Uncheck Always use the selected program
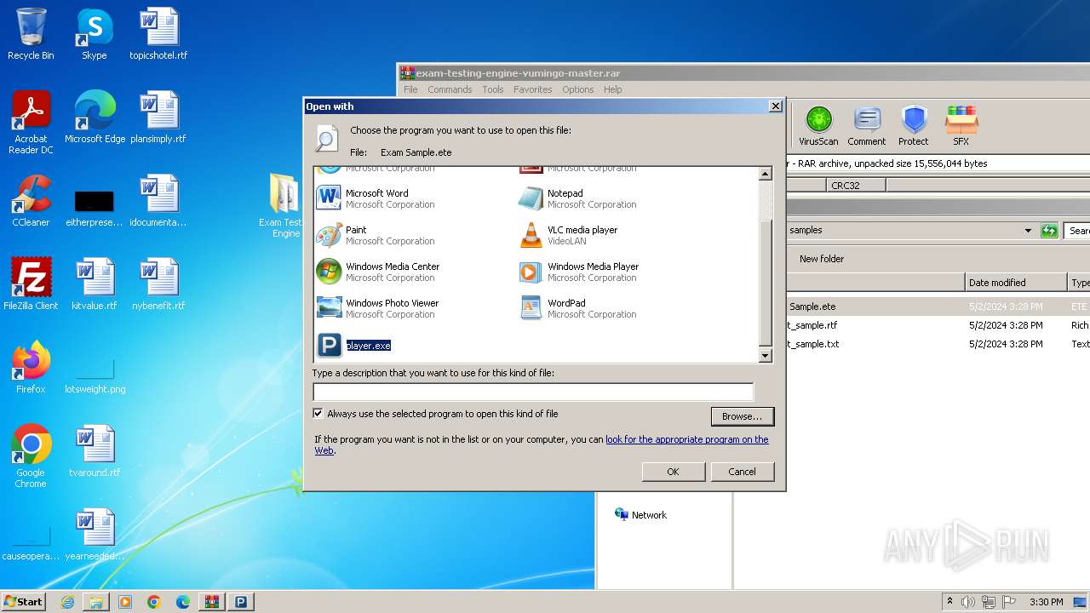1090x613 pixels. tap(318, 414)
